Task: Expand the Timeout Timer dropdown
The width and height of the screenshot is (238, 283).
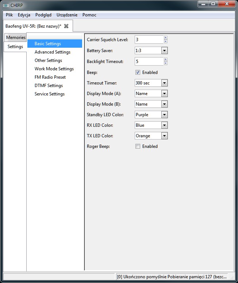Action: point(164,83)
